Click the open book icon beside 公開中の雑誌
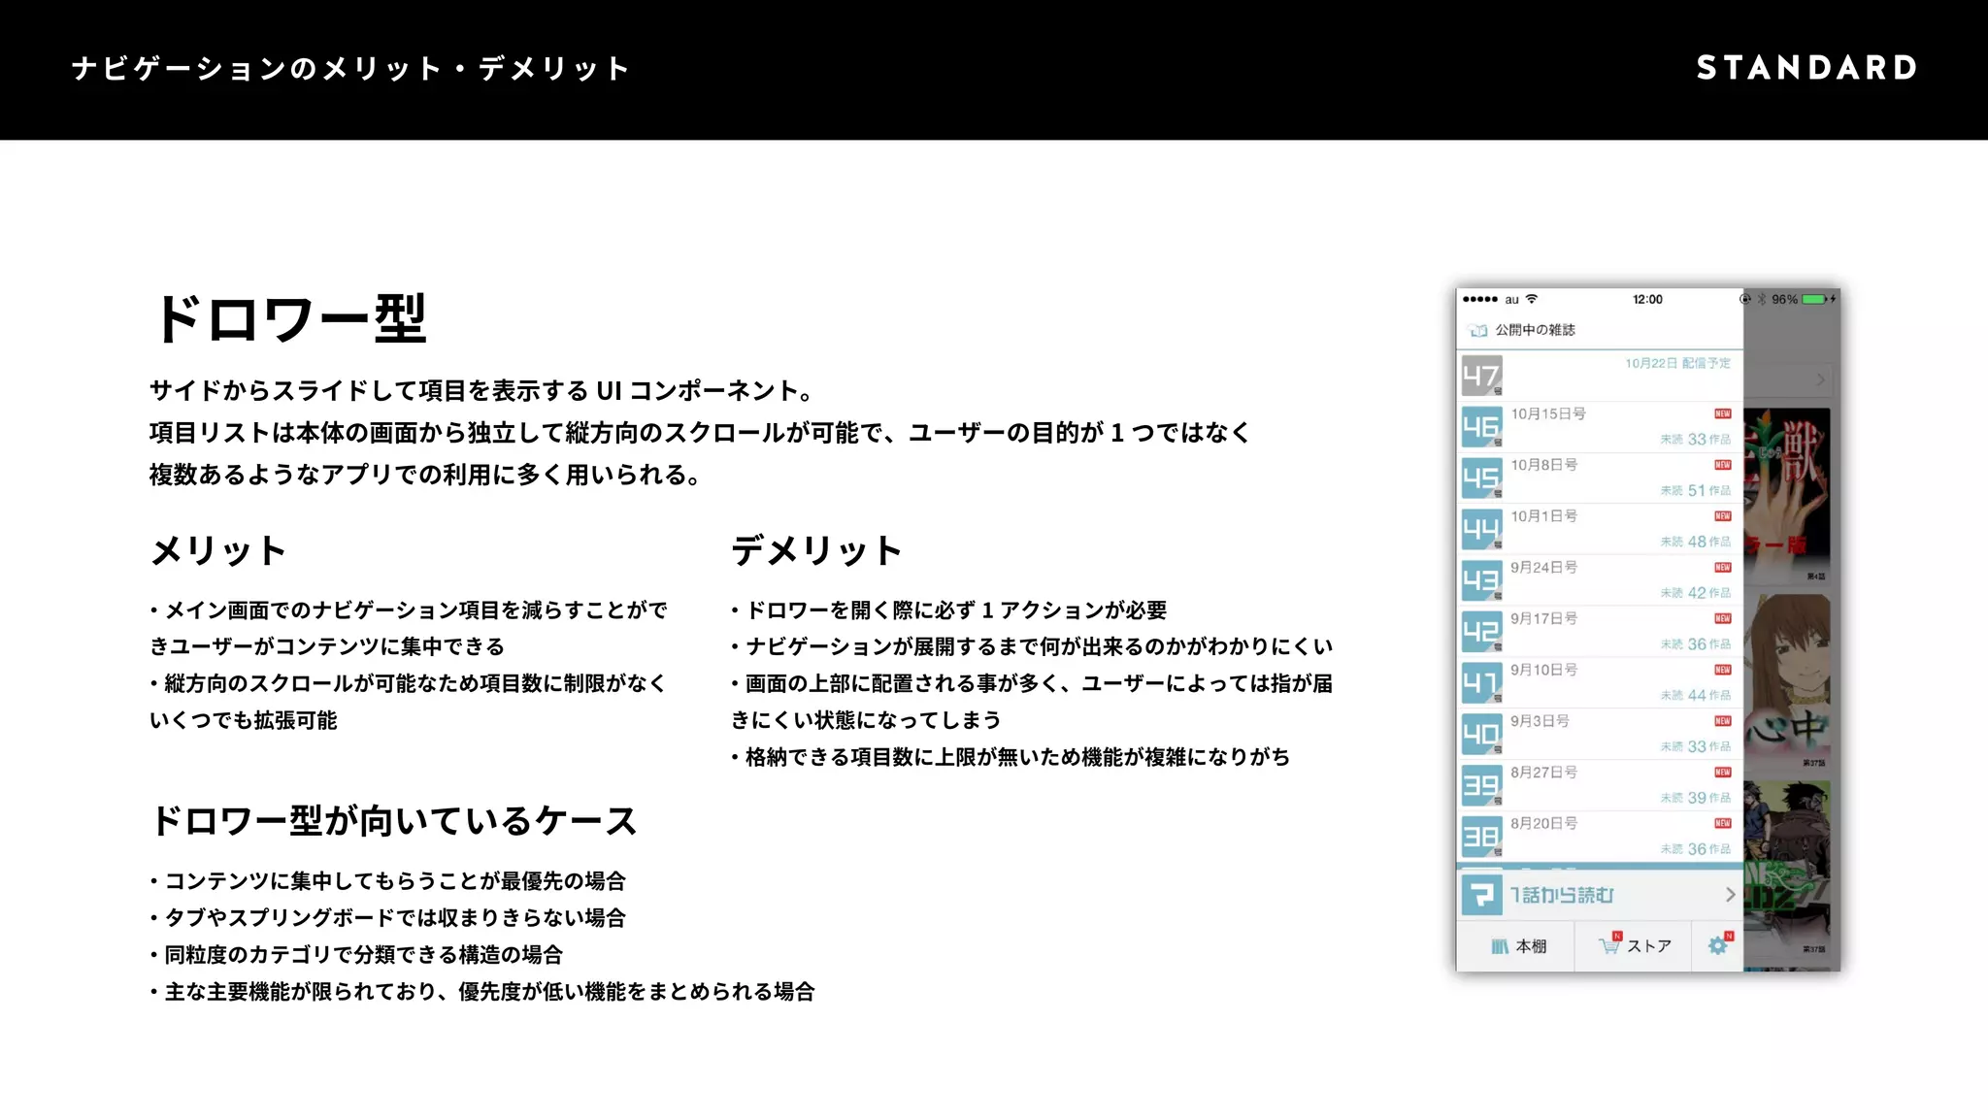 (1478, 331)
